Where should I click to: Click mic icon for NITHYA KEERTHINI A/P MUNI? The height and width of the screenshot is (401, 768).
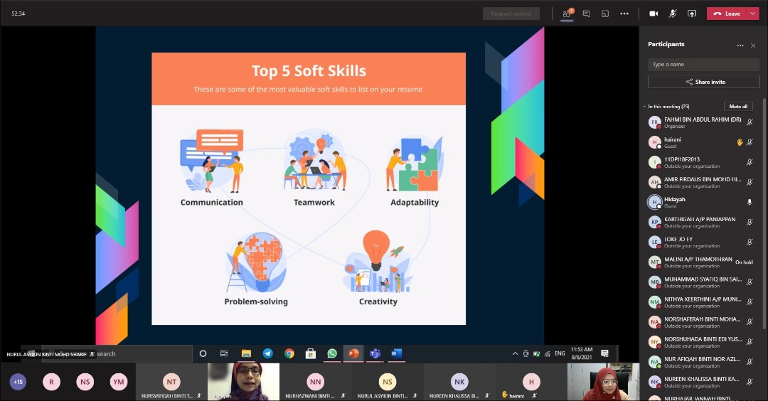(750, 301)
